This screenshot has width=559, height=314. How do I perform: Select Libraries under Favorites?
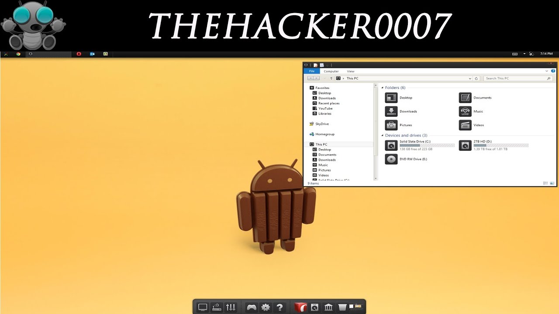click(322, 114)
